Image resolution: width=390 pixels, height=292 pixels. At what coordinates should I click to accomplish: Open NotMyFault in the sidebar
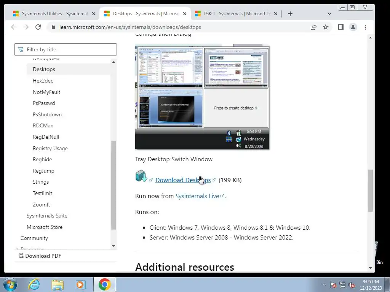click(46, 92)
